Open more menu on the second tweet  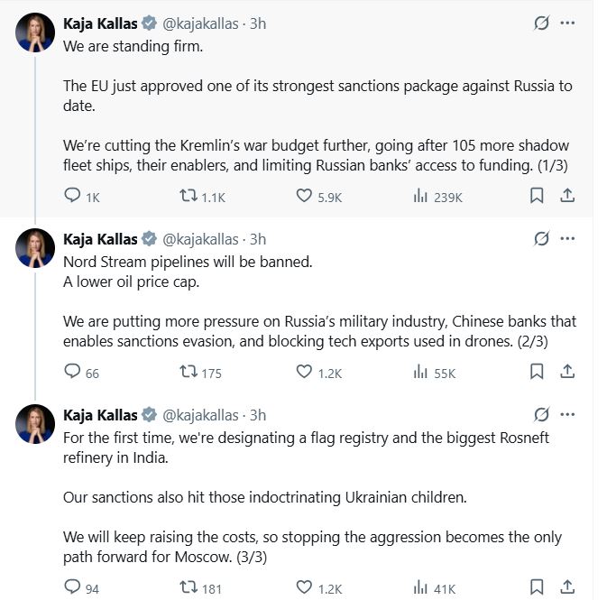[567, 239]
